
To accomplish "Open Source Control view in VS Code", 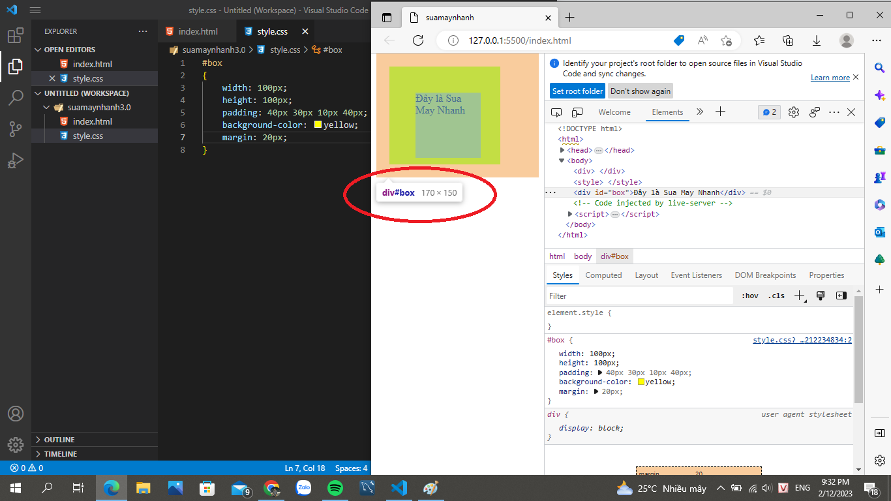I will tap(16, 129).
